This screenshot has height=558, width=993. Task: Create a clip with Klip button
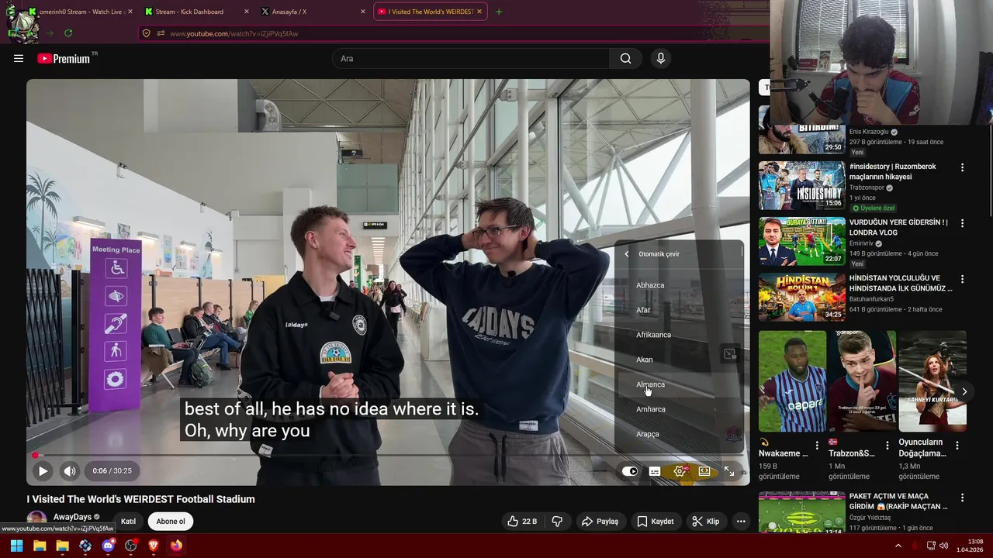coord(705,522)
